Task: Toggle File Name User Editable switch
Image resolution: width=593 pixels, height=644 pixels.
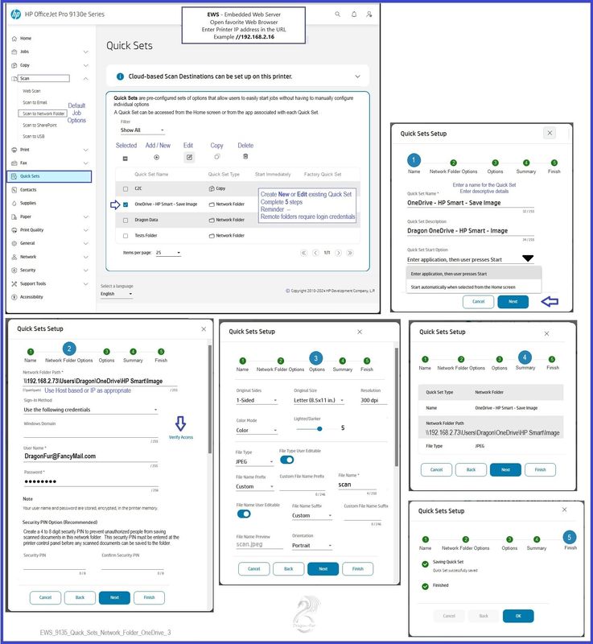Action: point(244,514)
